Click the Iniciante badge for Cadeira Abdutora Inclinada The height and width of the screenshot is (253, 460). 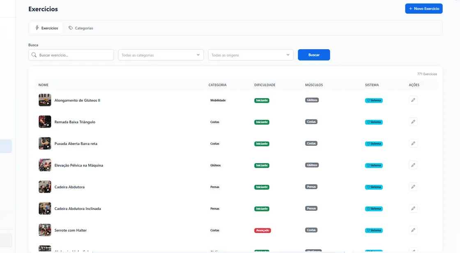point(262,209)
